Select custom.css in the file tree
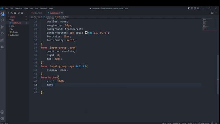Screen dimensions: 220x124 16,23
